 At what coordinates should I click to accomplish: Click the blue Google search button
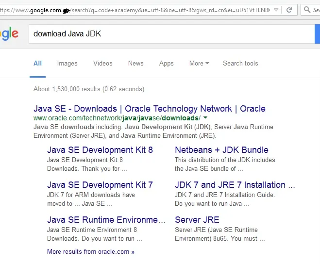click(x=318, y=34)
